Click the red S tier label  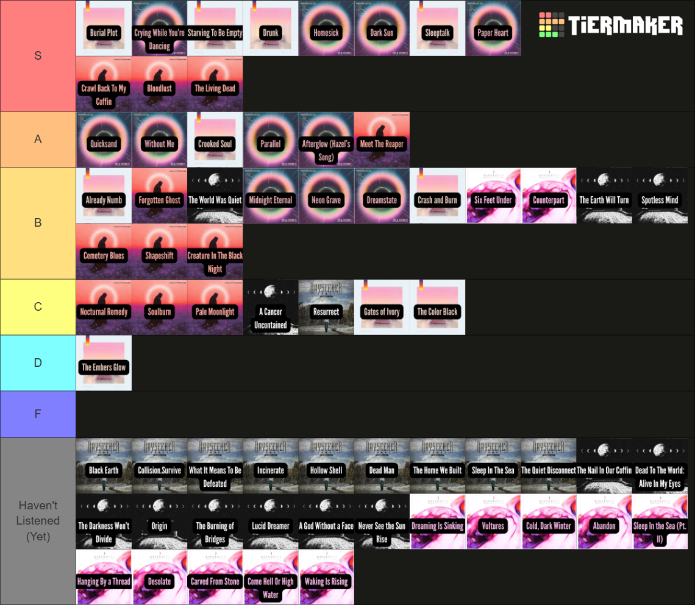[x=38, y=56]
